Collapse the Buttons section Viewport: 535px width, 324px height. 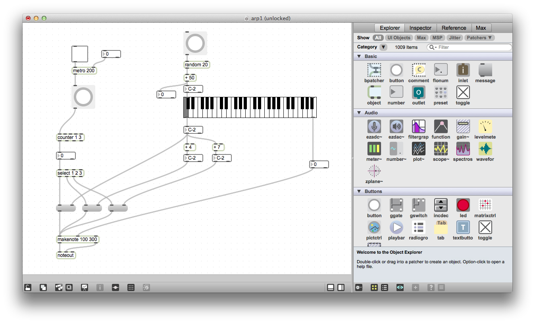[x=359, y=191]
